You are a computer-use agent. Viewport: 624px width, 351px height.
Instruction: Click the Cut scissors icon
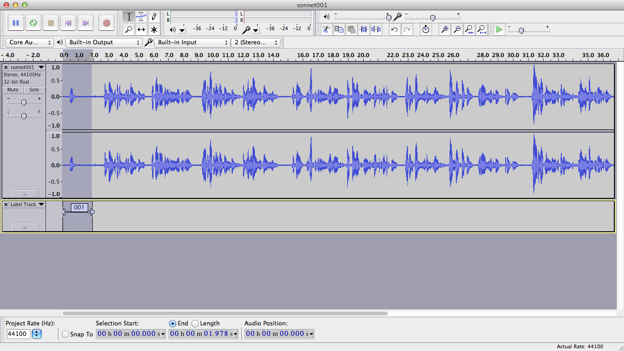pos(326,29)
